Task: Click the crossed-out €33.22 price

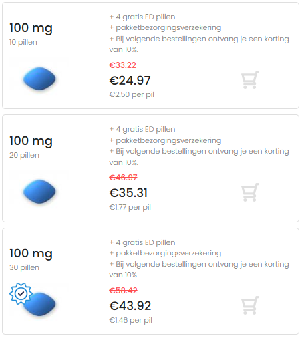Action: pyautogui.click(x=122, y=65)
